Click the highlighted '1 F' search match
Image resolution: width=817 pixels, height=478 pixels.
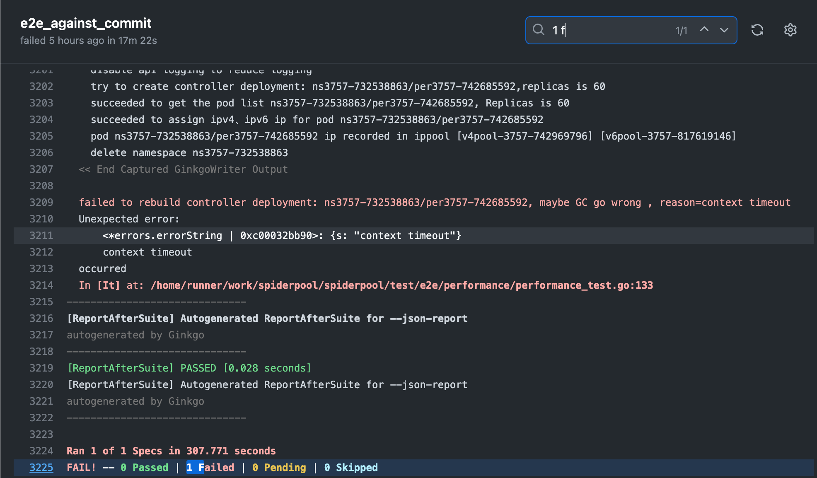[195, 468]
